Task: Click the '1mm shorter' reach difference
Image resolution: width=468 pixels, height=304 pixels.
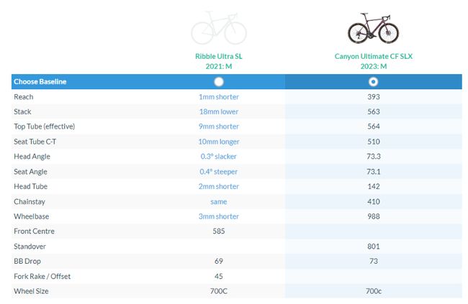Action: 219,97
